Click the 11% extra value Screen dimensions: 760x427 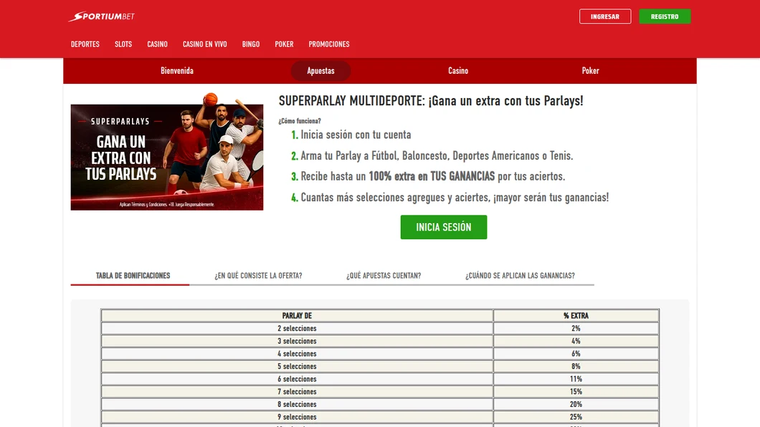[x=576, y=378]
